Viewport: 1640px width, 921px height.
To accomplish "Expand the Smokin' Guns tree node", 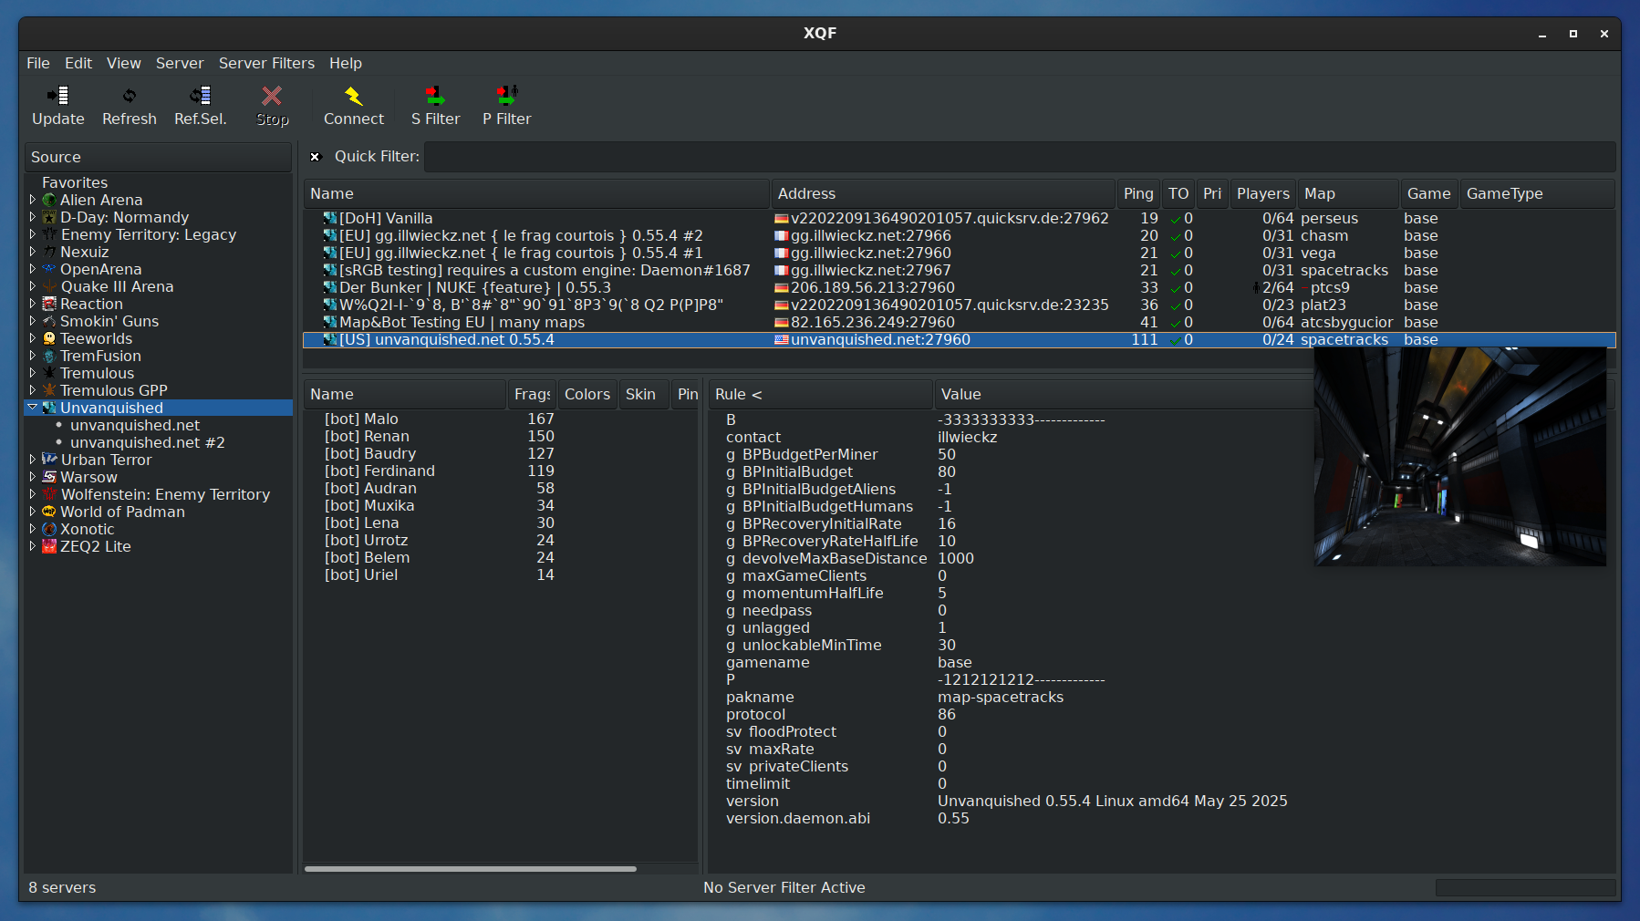I will pos(33,321).
